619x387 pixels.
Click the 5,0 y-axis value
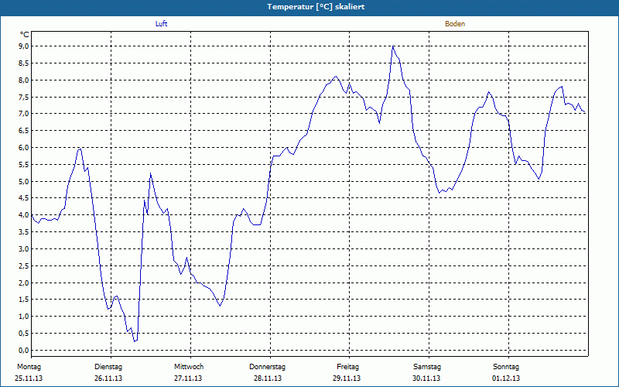point(24,182)
